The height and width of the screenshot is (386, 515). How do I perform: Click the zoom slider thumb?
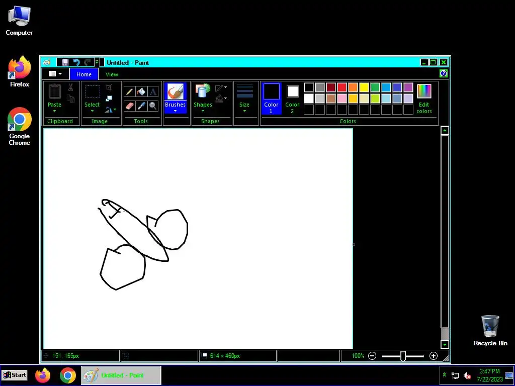(403, 356)
